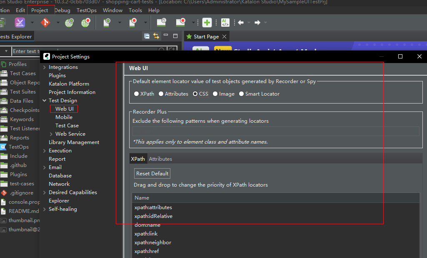Launch the Spy Mobile tool

(x=107, y=23)
